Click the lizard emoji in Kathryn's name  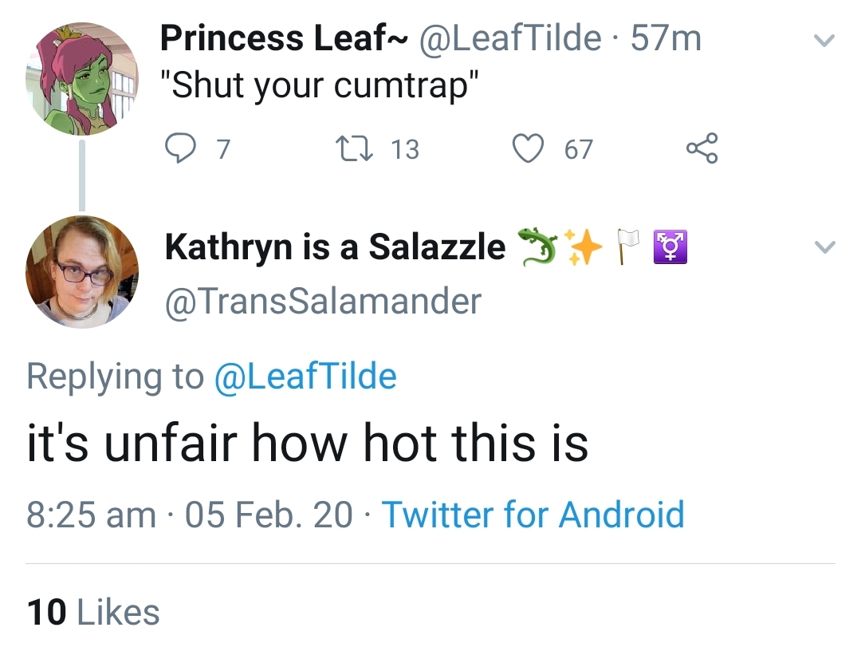click(x=538, y=247)
